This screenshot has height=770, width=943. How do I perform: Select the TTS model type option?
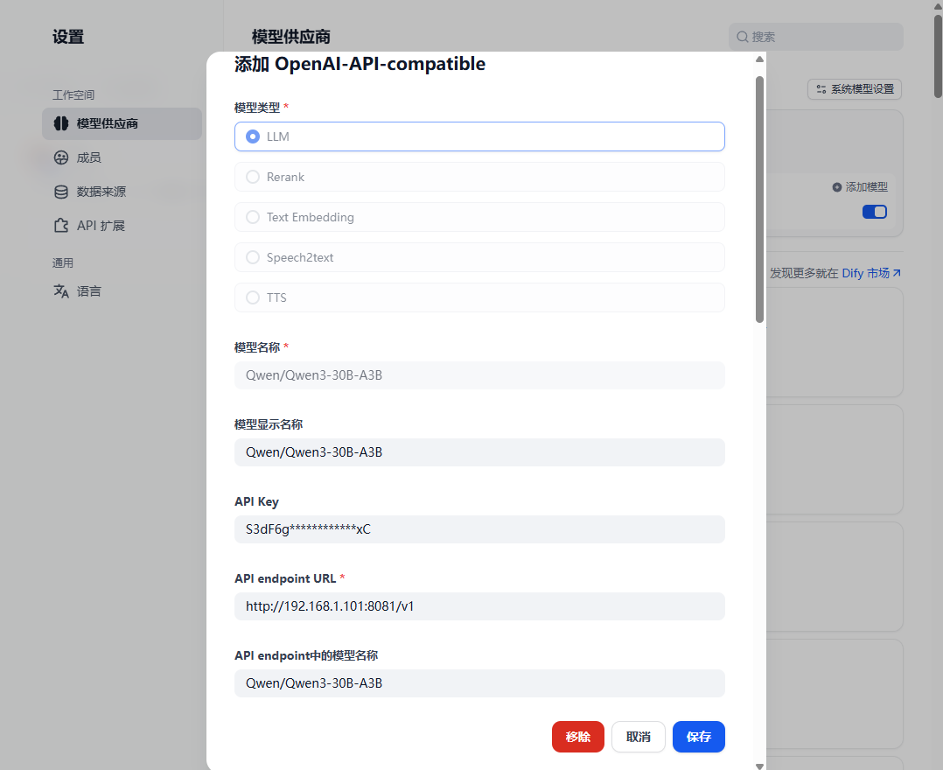click(479, 297)
